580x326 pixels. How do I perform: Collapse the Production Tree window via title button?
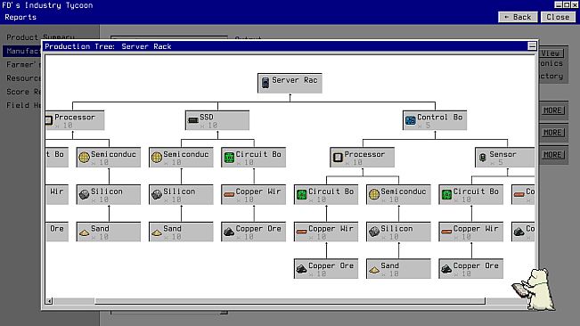[532, 45]
